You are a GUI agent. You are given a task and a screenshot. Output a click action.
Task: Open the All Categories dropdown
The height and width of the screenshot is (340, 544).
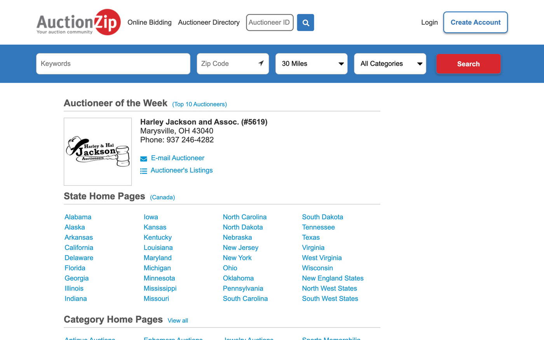(x=390, y=64)
